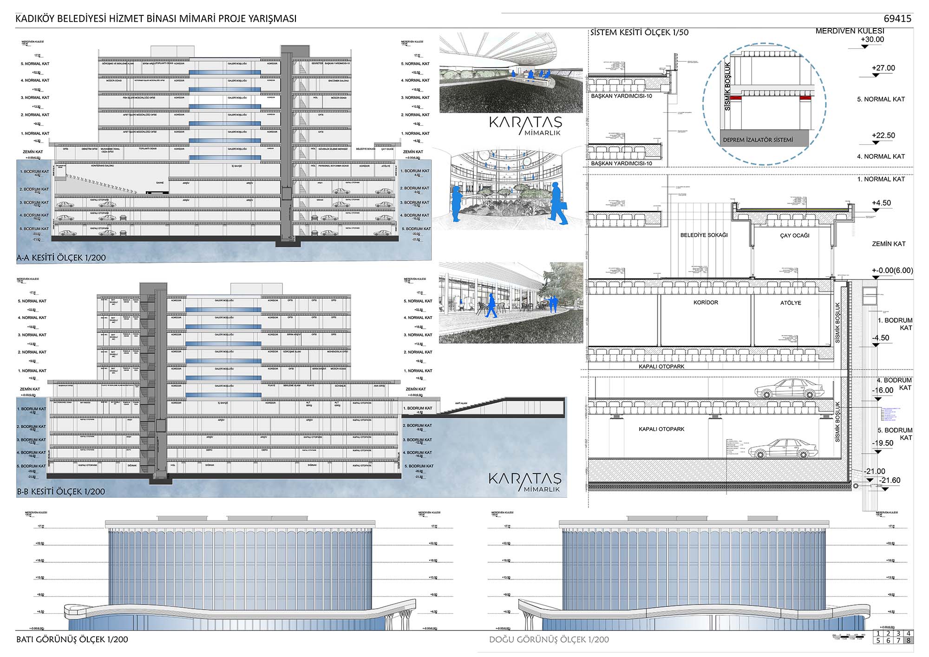
Task: Click sheet number 1 in page grid
Action: point(878,633)
